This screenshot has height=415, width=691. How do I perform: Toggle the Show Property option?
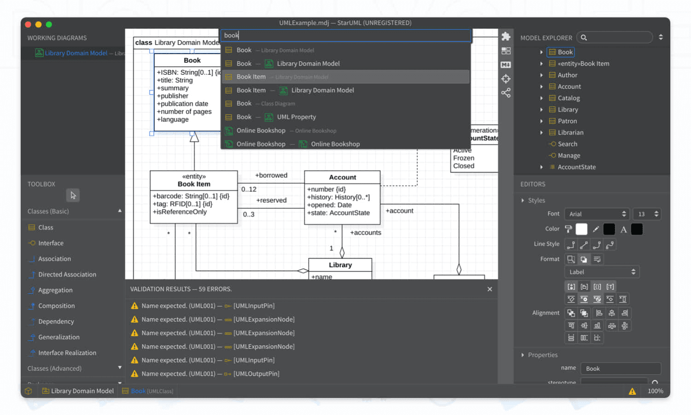coord(597,287)
